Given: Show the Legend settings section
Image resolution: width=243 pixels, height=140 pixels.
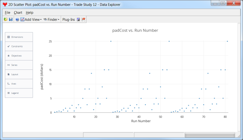Looking at the screenshot, I should coord(19,93).
